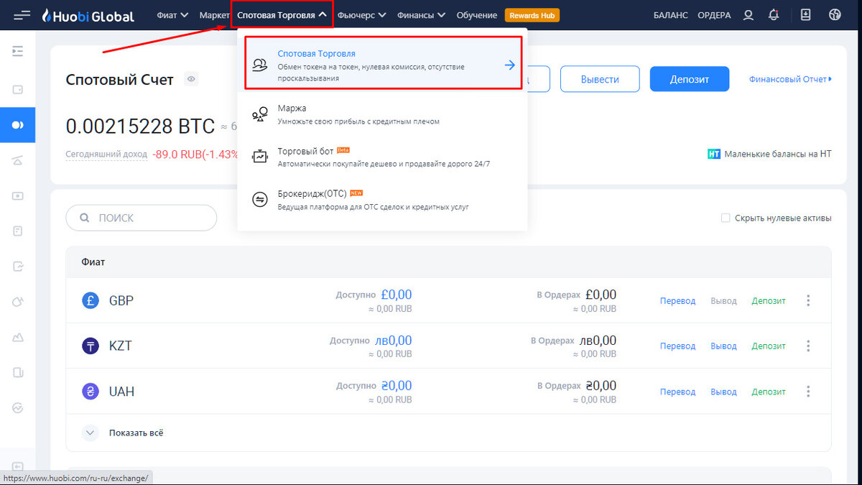Click Депозит link for UAH
The height and width of the screenshot is (485, 862).
coord(769,392)
